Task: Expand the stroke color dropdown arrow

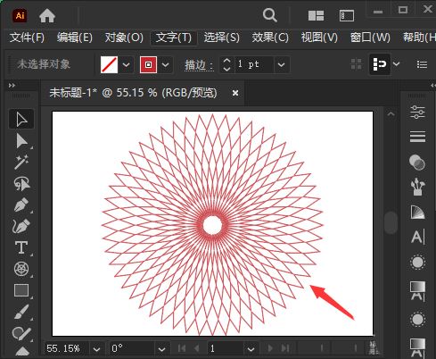Action: [x=166, y=64]
